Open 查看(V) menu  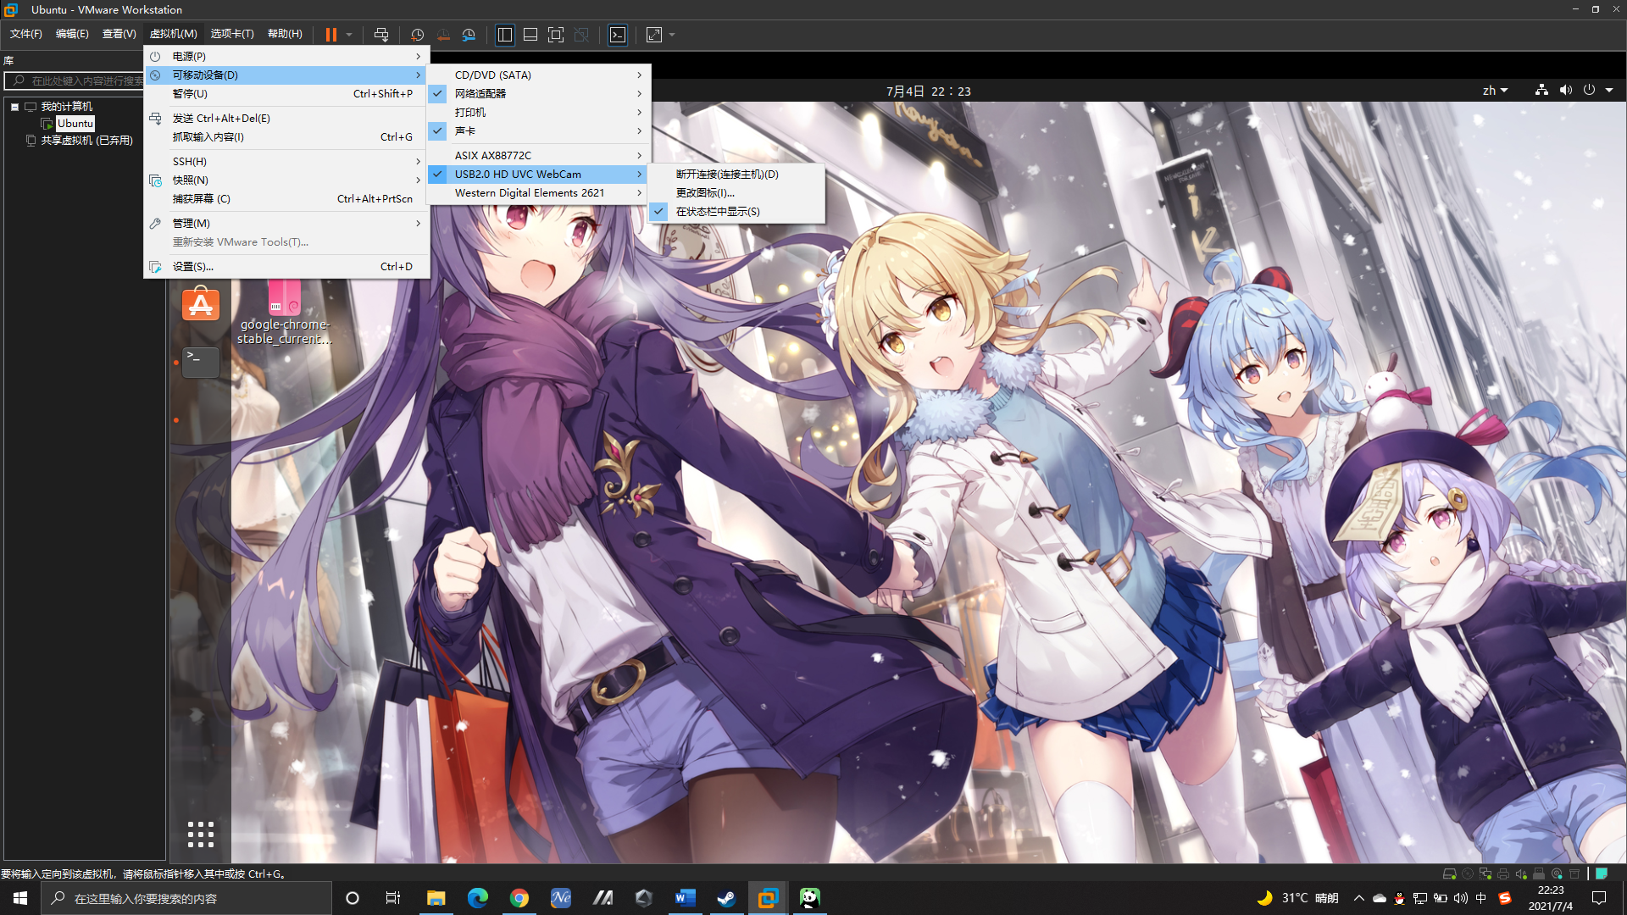pyautogui.click(x=119, y=34)
